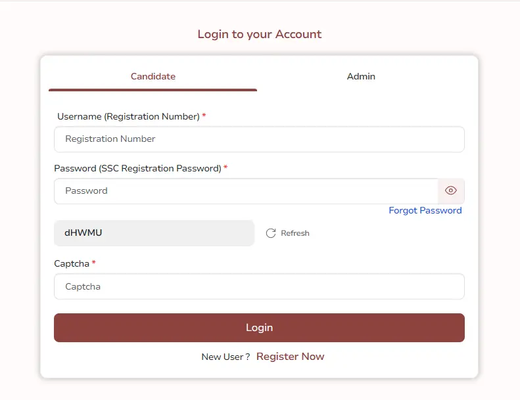520x400 pixels.
Task: Click the Registration Number input field
Action: click(x=259, y=139)
